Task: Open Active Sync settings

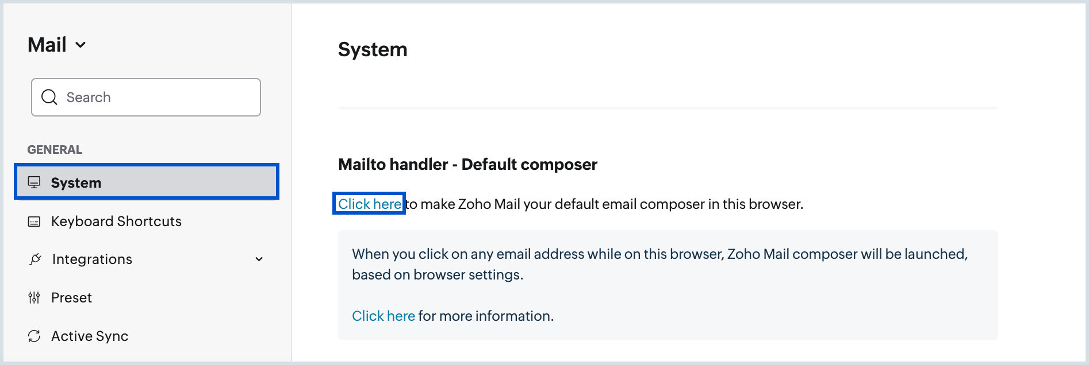Action: (x=89, y=336)
